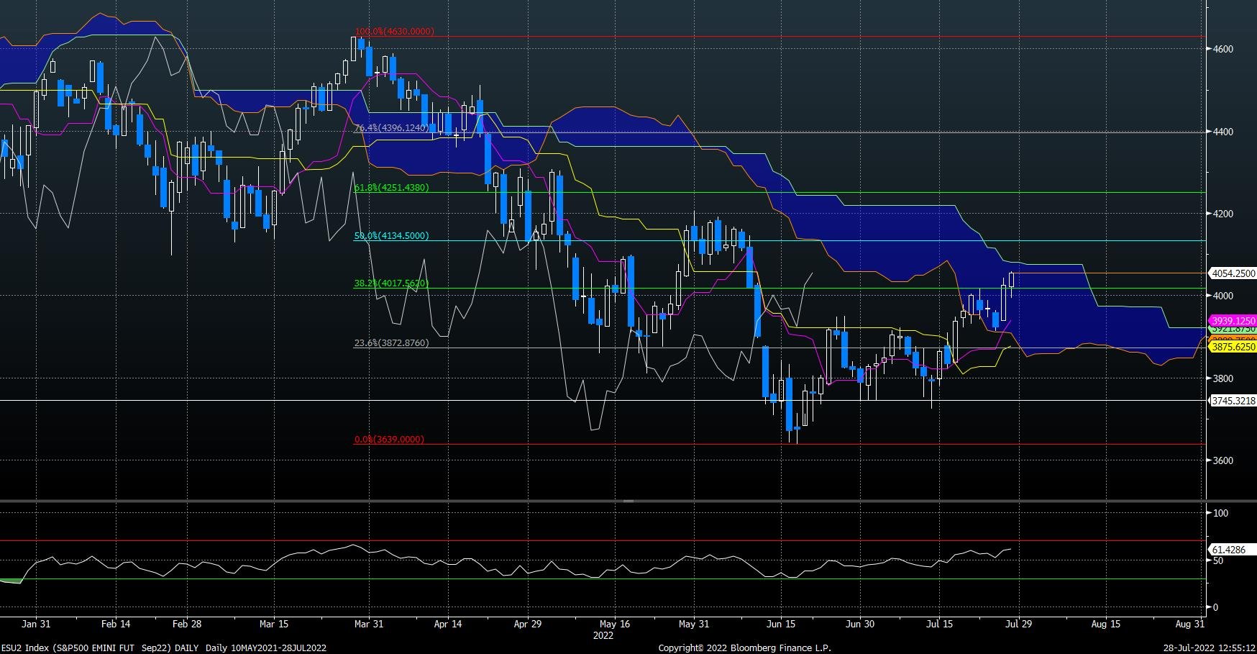The width and height of the screenshot is (1257, 654).
Task: Click the May 16 date label
Action: [x=615, y=625]
